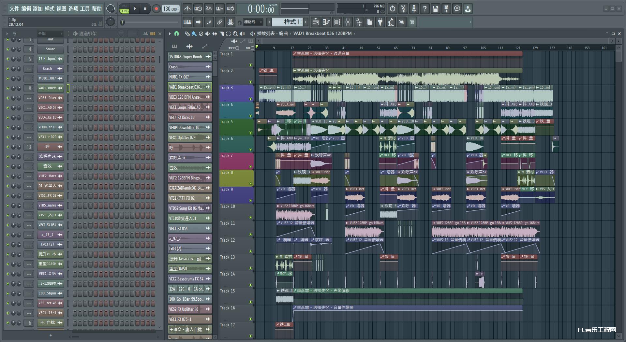Open the piano roll view button

coord(326,22)
